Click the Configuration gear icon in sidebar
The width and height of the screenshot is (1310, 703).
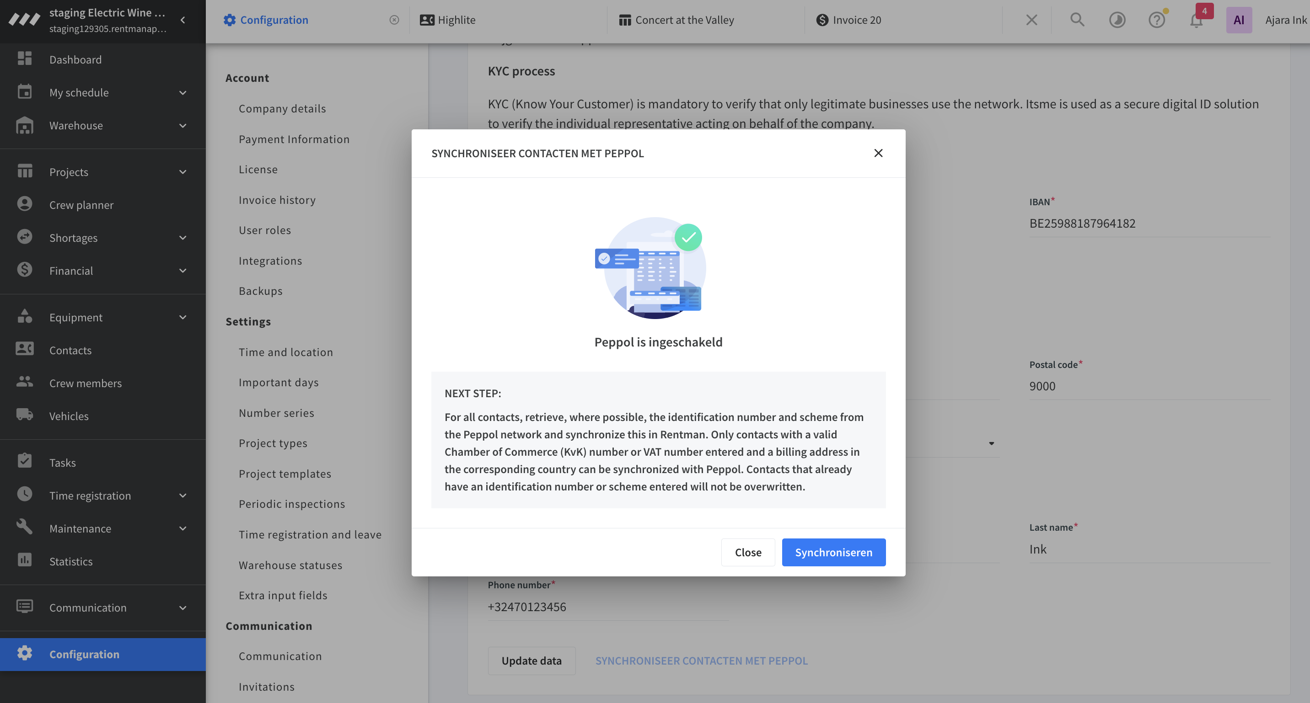24,654
